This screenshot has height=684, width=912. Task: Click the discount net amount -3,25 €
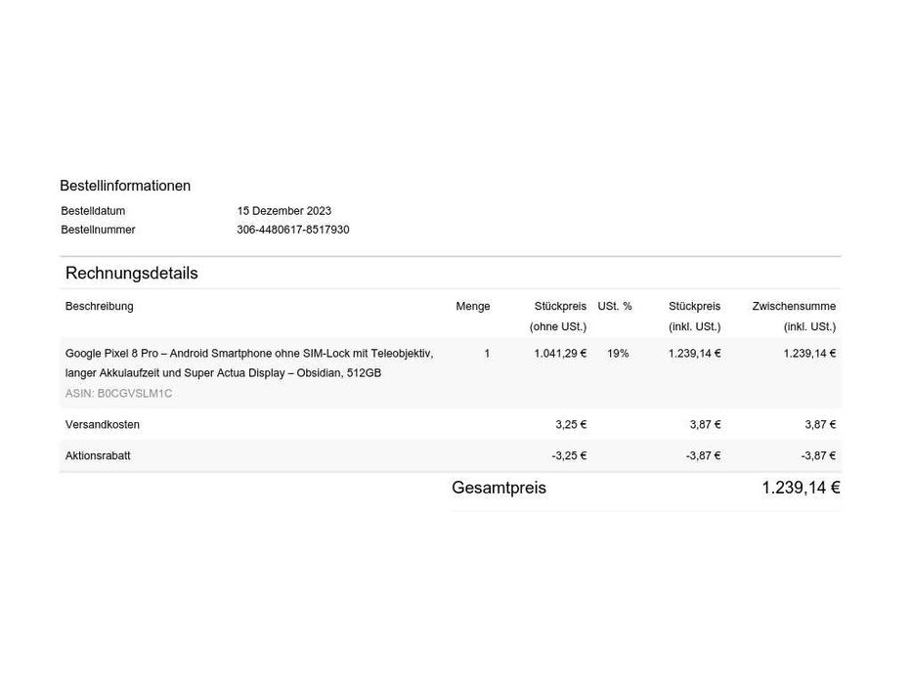[569, 456]
